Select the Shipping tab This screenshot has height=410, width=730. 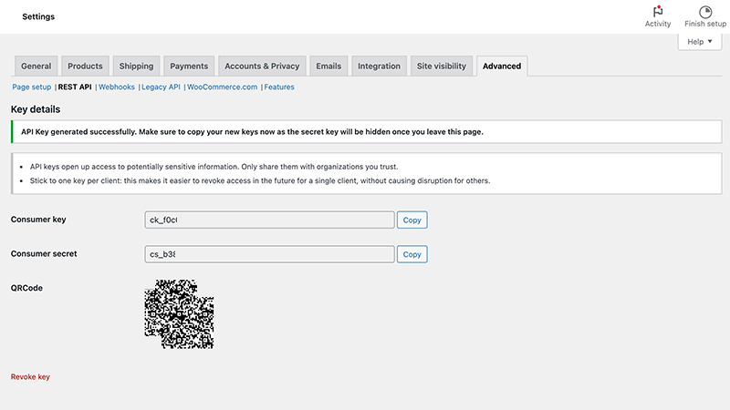click(x=136, y=67)
